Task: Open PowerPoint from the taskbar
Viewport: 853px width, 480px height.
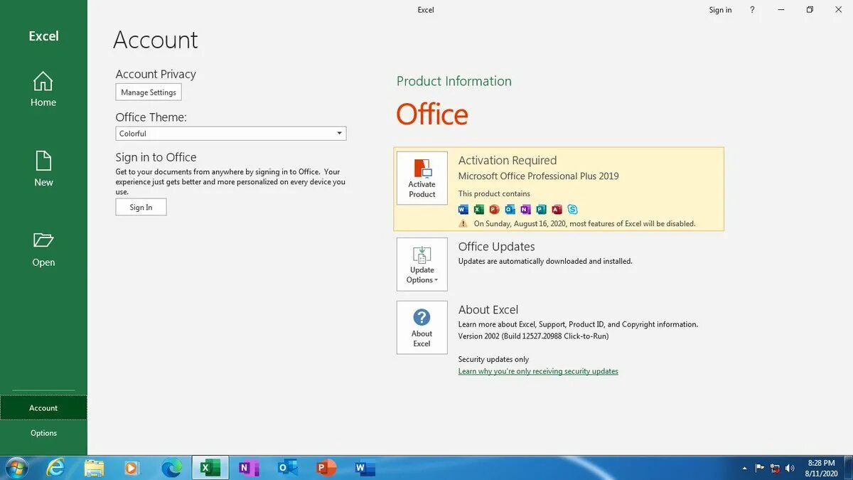Action: (x=326, y=468)
